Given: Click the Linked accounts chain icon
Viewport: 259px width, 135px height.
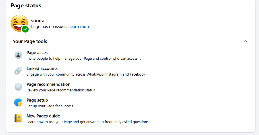Looking at the screenshot, I should click(x=18, y=71).
